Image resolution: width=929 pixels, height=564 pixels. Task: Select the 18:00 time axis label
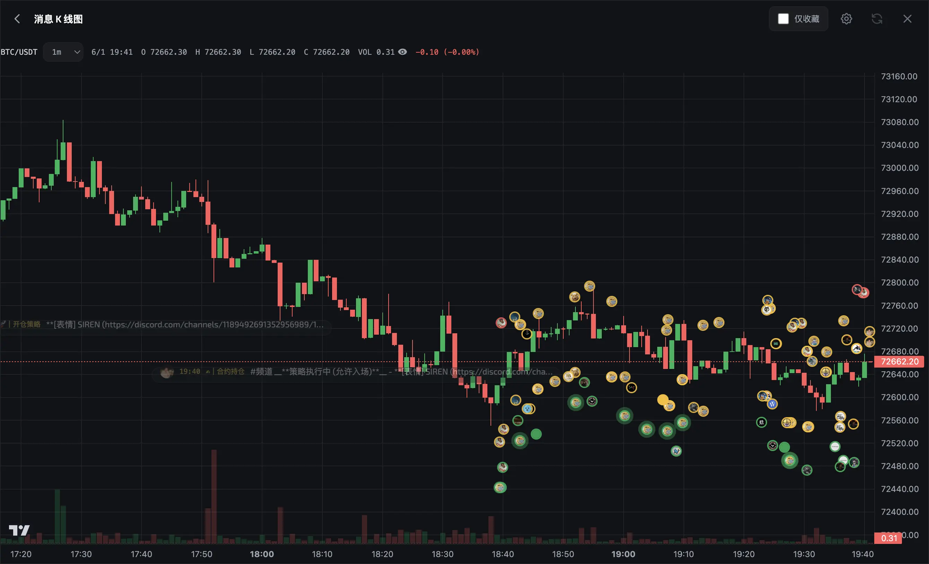pyautogui.click(x=262, y=554)
